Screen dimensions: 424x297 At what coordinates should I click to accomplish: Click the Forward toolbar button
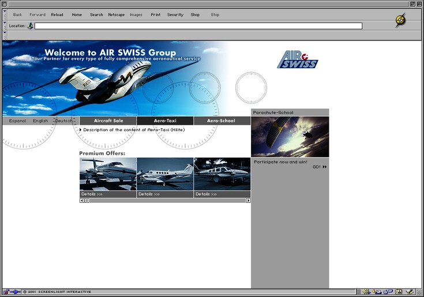37,14
